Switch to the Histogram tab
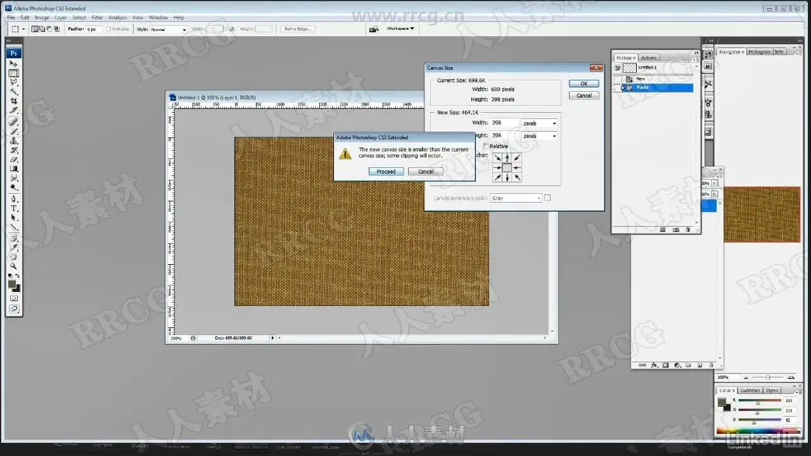This screenshot has height=456, width=811. click(x=759, y=52)
